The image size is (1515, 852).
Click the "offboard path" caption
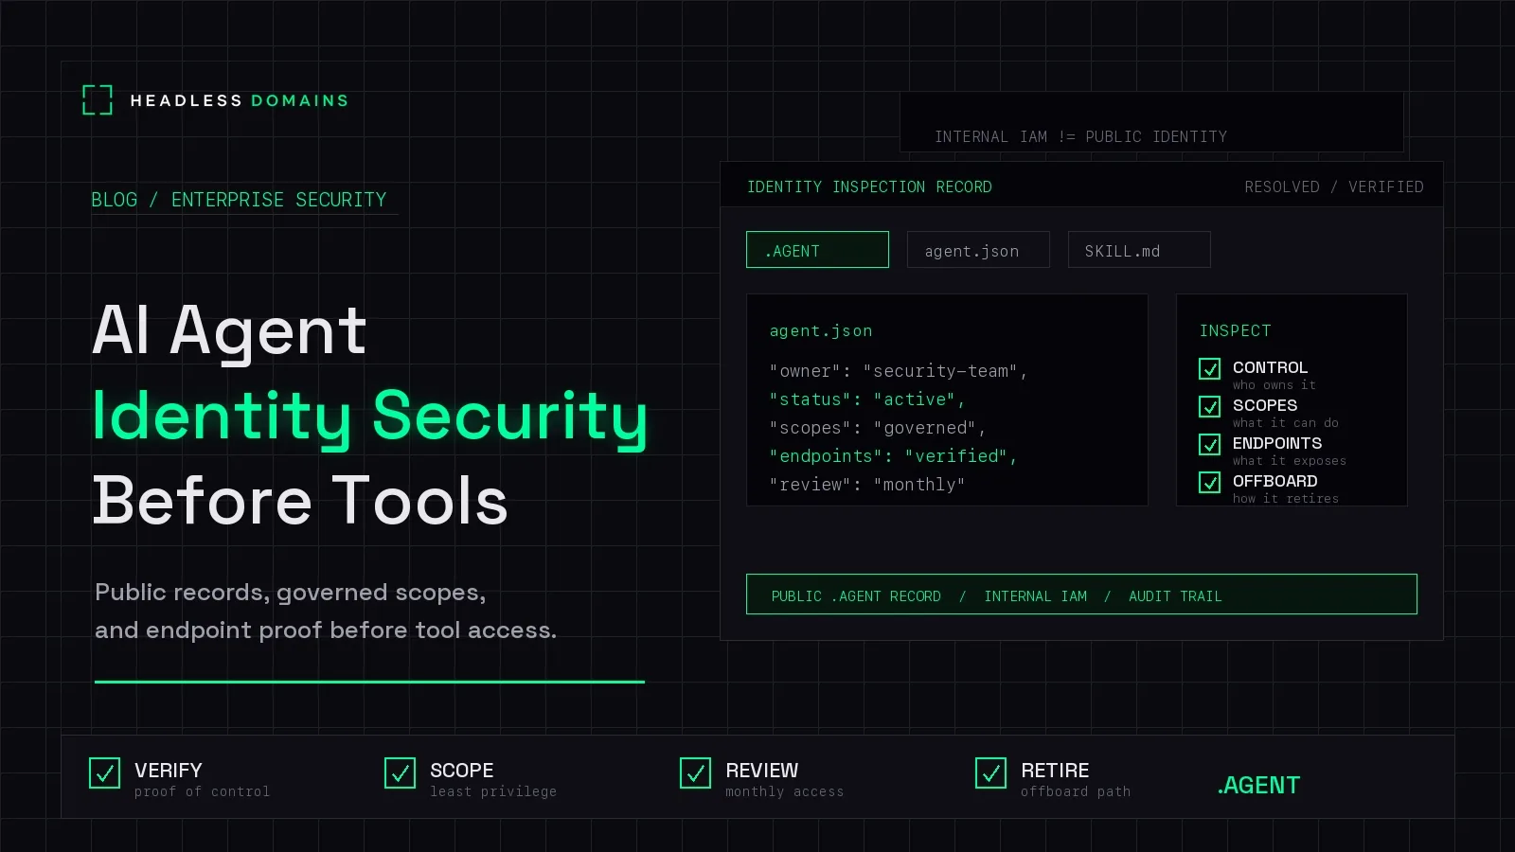tap(1076, 791)
